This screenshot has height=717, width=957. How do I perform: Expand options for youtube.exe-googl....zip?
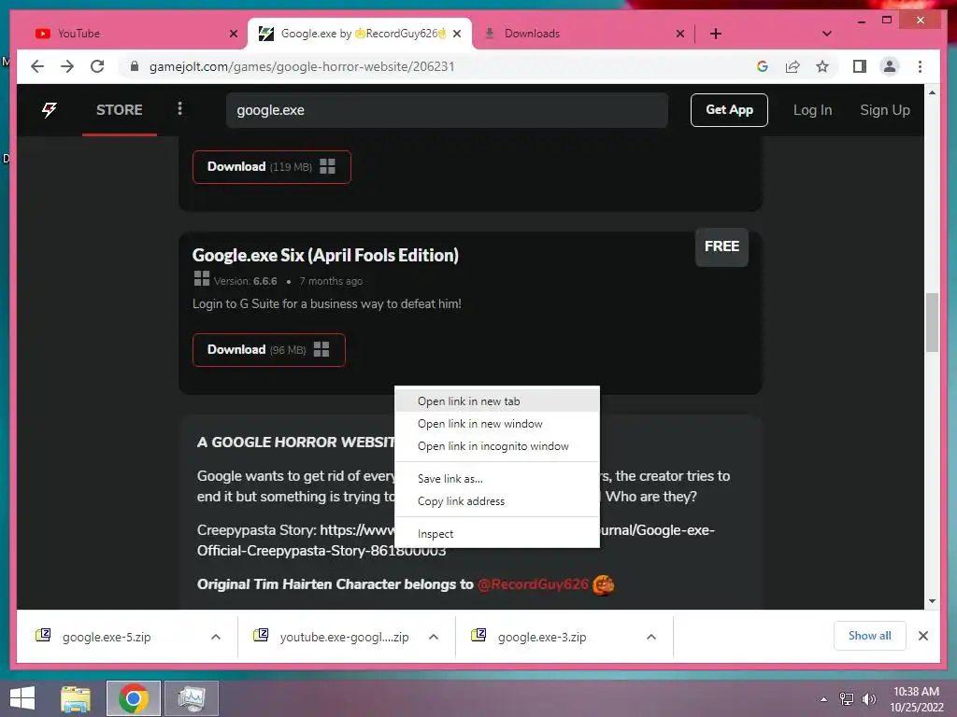[434, 637]
